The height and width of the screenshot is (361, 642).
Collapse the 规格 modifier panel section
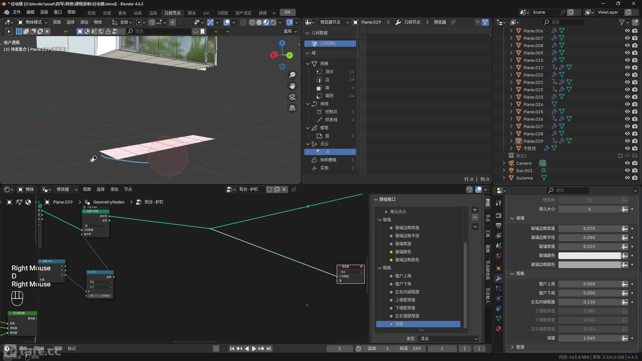point(512,274)
